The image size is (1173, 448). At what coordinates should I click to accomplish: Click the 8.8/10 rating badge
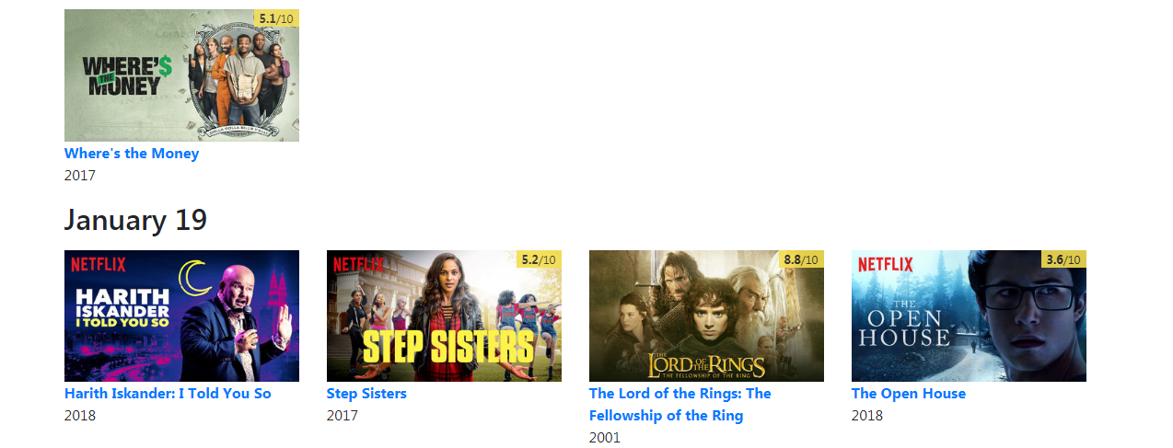click(x=801, y=259)
